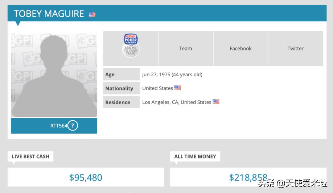The image size is (333, 193).
Task: Click the flag icon after Los Angeles residence
Action: pos(216,102)
